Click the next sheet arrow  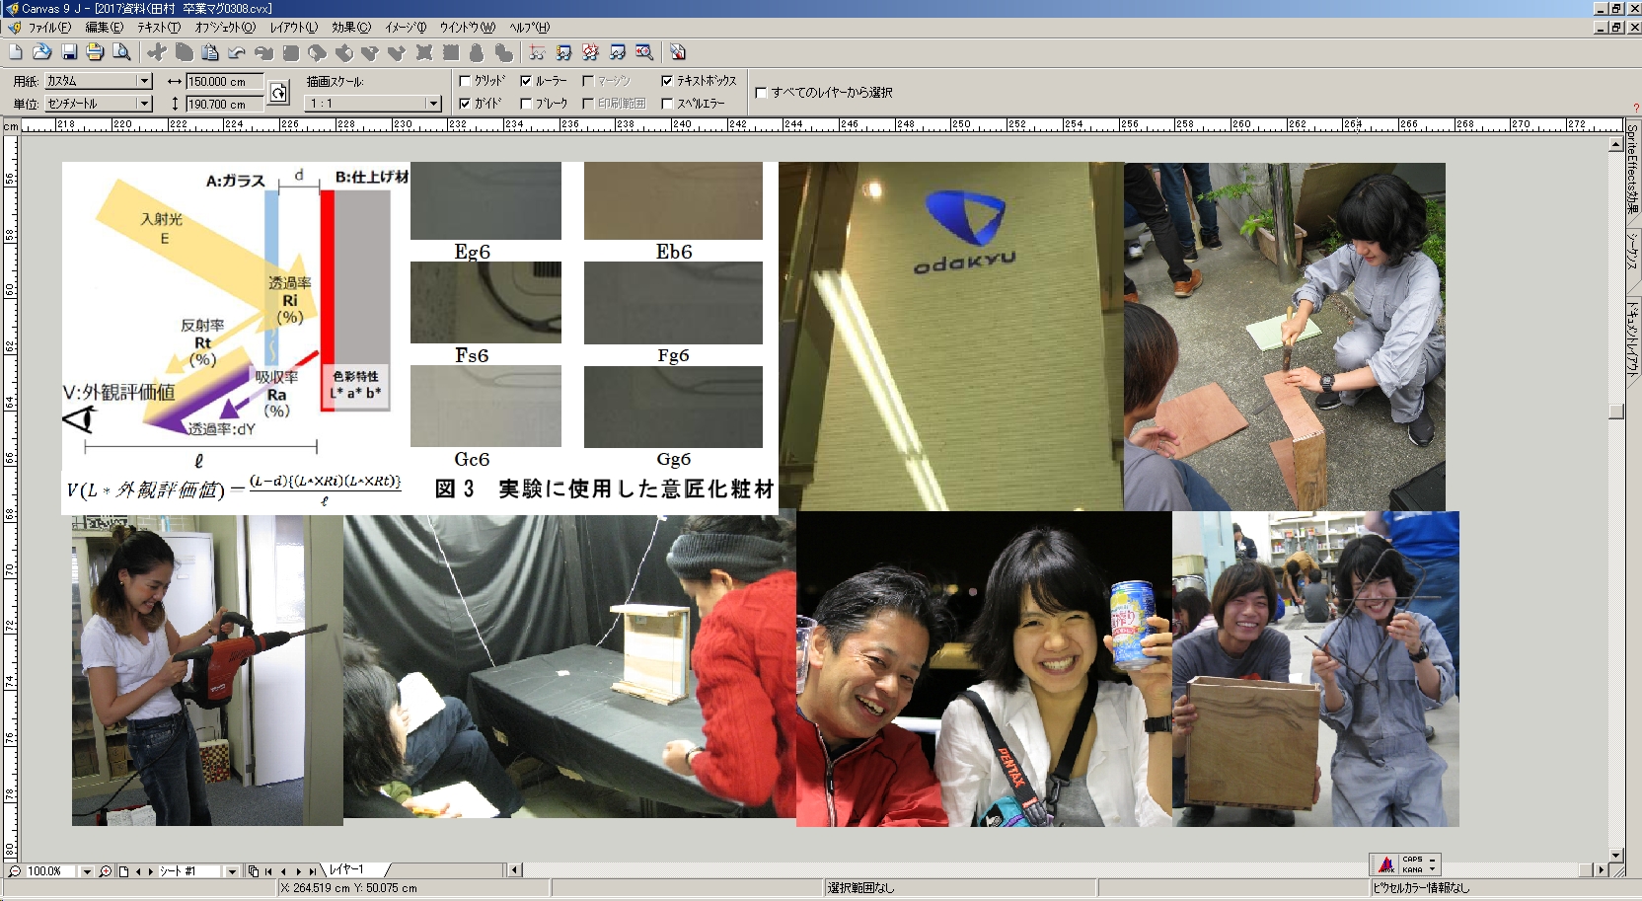tap(150, 871)
